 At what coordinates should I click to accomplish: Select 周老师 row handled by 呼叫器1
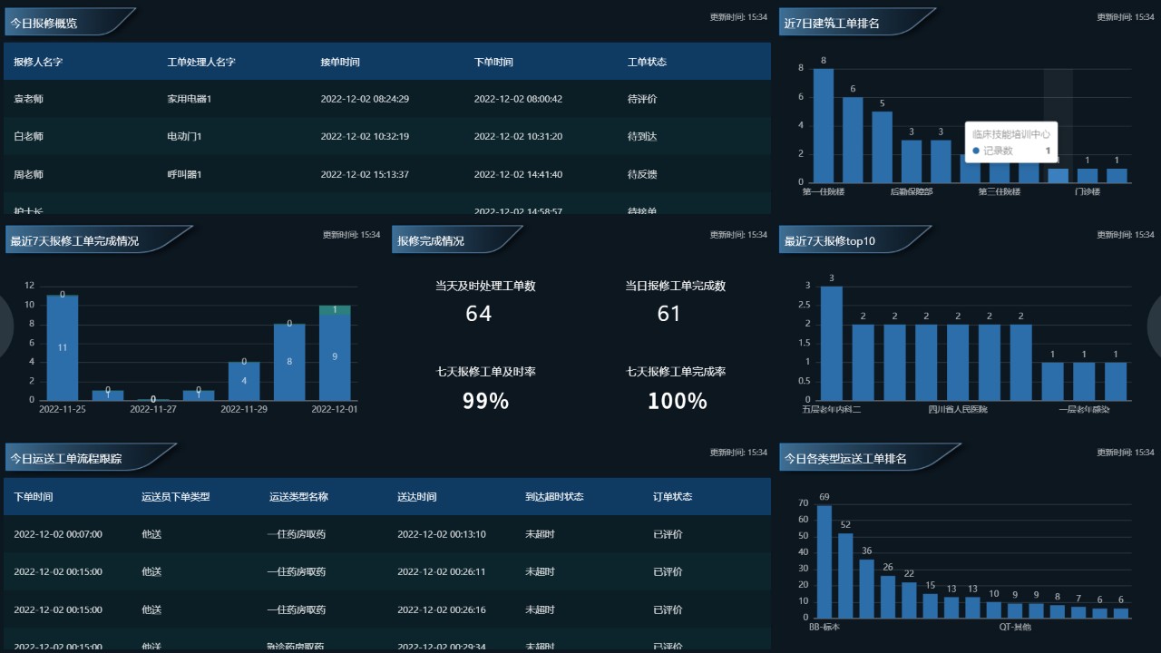pos(29,174)
